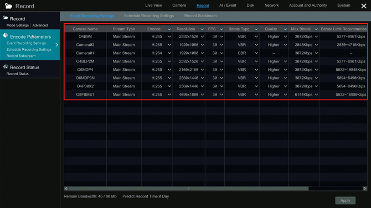Click the Stream Type column header
Image resolution: width=371 pixels, height=208 pixels.
point(123,29)
